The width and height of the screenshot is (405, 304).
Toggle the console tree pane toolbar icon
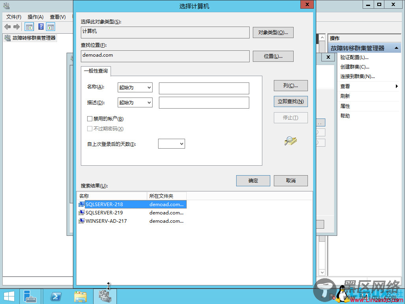29,27
